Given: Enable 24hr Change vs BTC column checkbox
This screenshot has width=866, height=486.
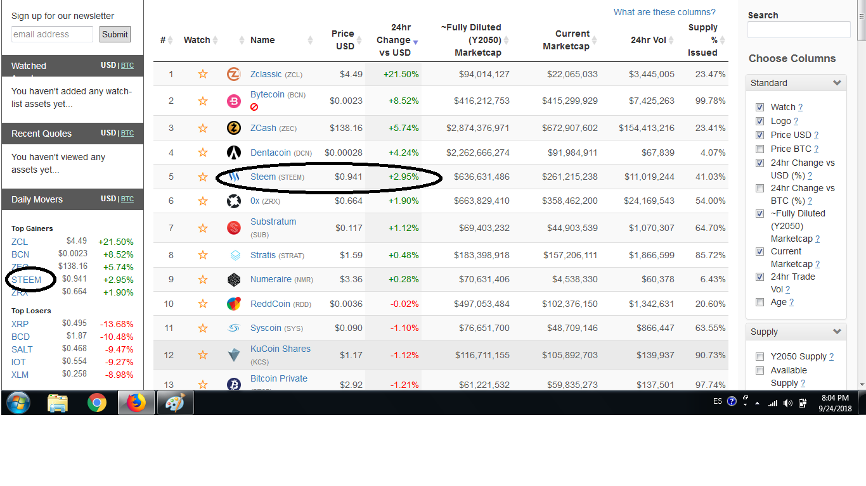Looking at the screenshot, I should click(759, 189).
